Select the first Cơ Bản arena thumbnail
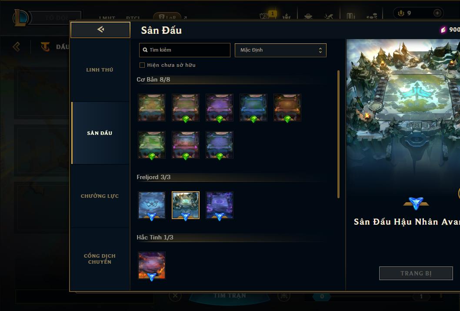This screenshot has height=311, width=460. tap(152, 108)
